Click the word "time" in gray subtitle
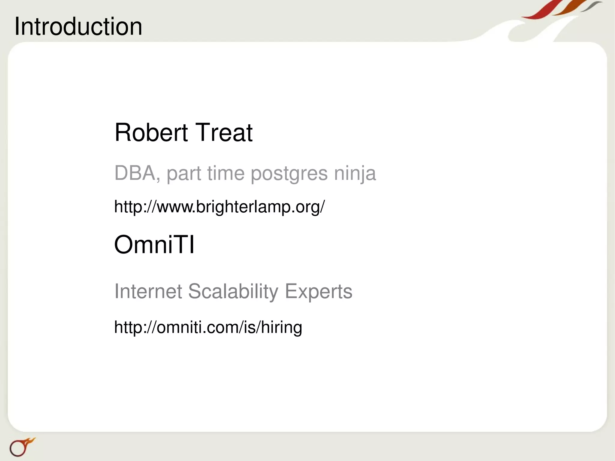 (226, 173)
